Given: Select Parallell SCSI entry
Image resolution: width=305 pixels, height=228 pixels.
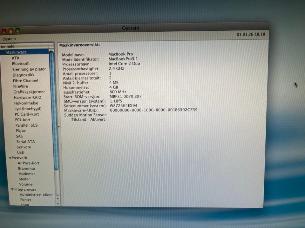Looking at the screenshot, I should pyautogui.click(x=27, y=125).
